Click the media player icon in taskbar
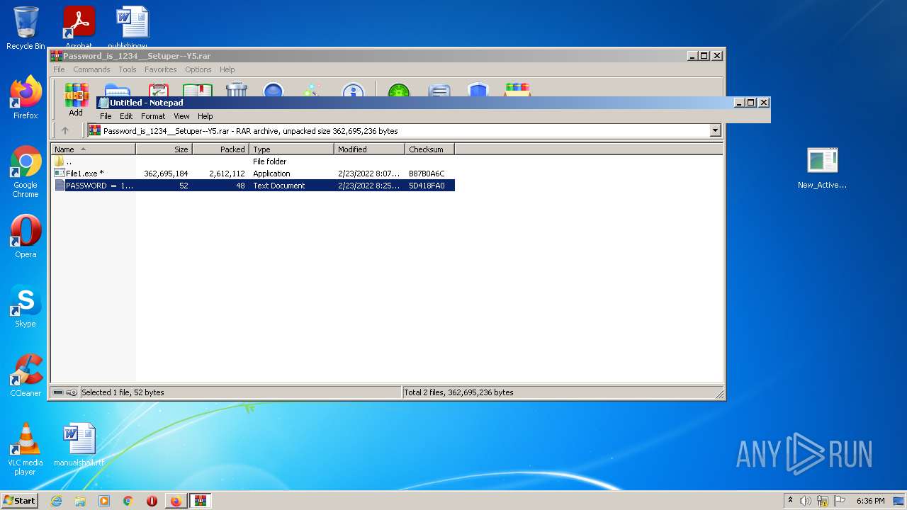Image resolution: width=907 pixels, height=510 pixels. pyautogui.click(x=104, y=501)
